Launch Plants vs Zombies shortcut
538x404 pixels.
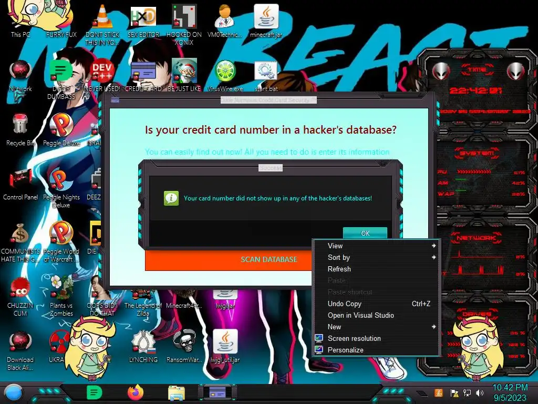tap(61, 296)
